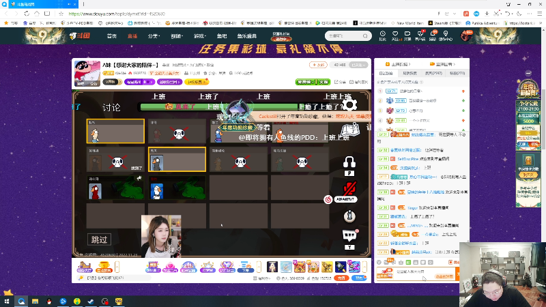Expand the rightmost gift bar arrow
The height and width of the screenshot is (307, 546).
coord(364,267)
